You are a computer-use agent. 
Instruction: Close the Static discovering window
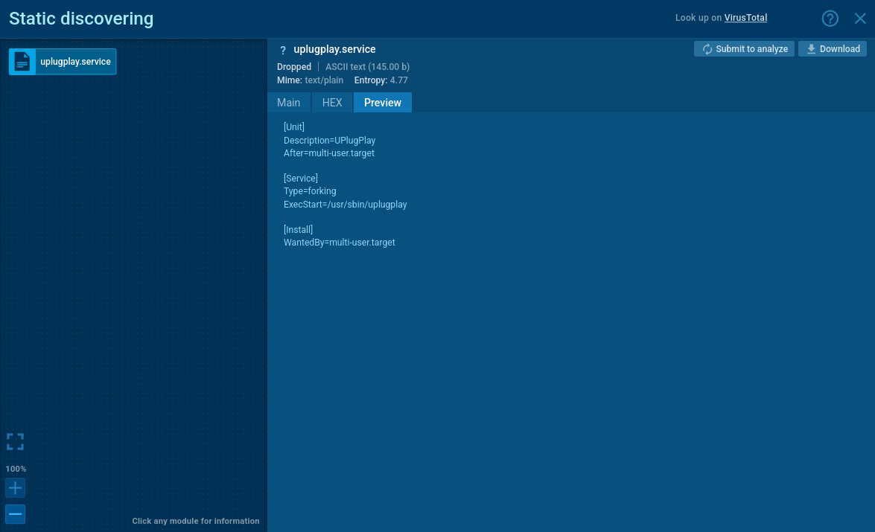(860, 19)
